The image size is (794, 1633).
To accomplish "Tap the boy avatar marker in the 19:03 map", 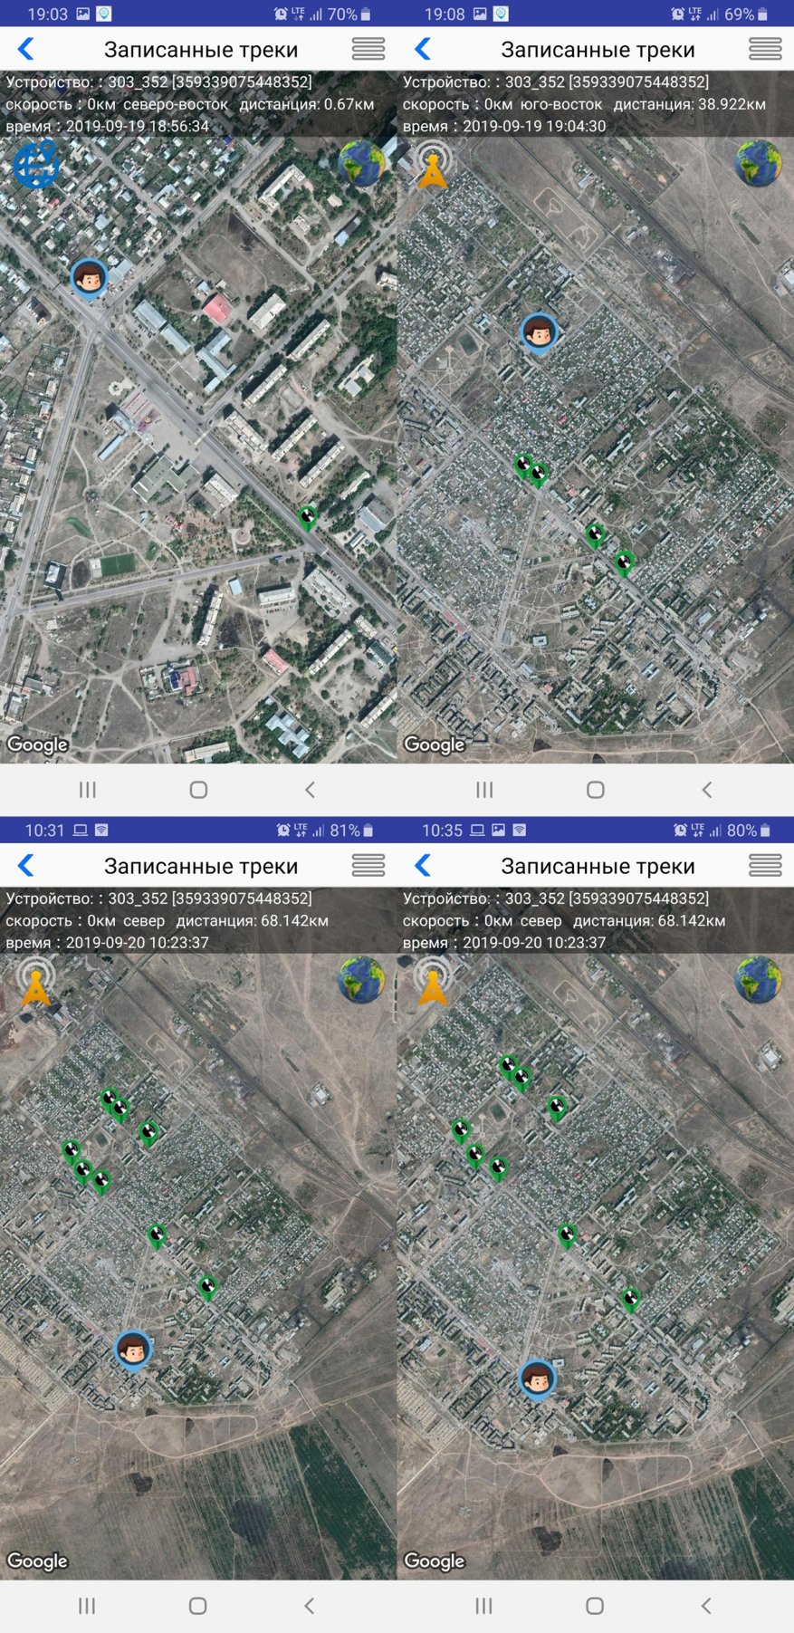I will click(x=89, y=278).
